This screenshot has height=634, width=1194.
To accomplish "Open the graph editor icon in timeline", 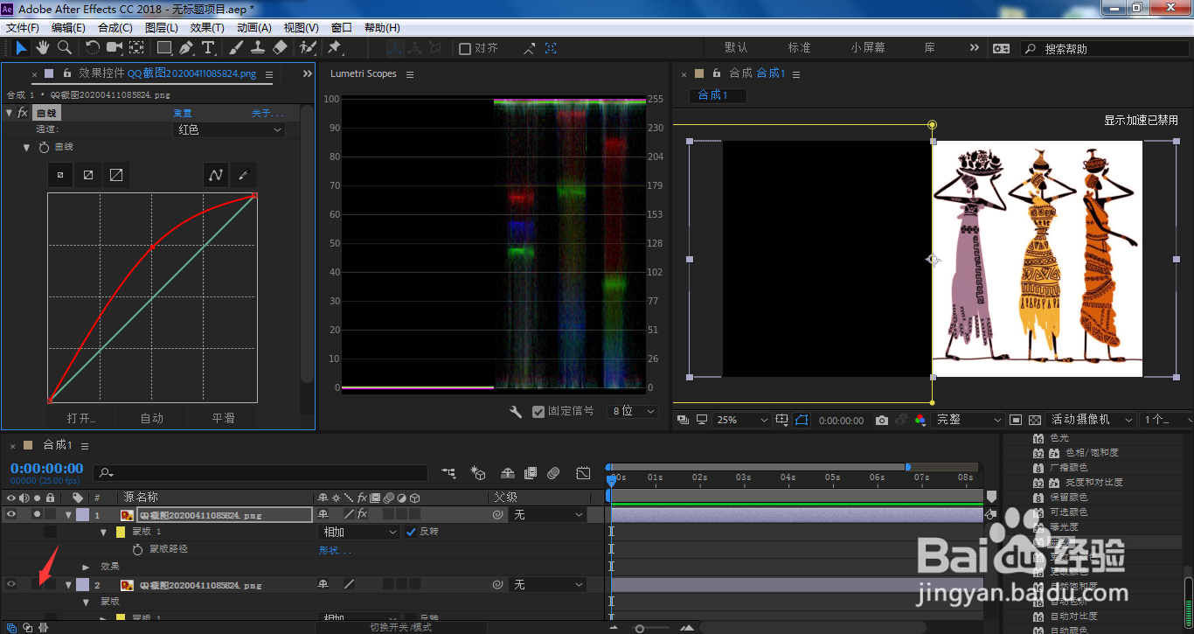I will click(x=583, y=473).
